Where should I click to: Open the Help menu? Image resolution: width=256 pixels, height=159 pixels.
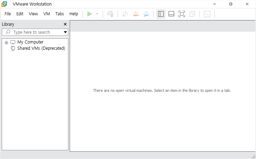click(x=74, y=14)
